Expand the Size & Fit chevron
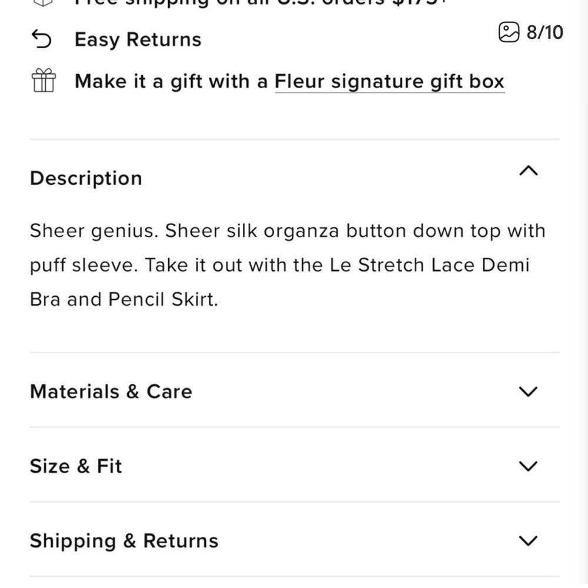The width and height of the screenshot is (588, 588). point(529,466)
